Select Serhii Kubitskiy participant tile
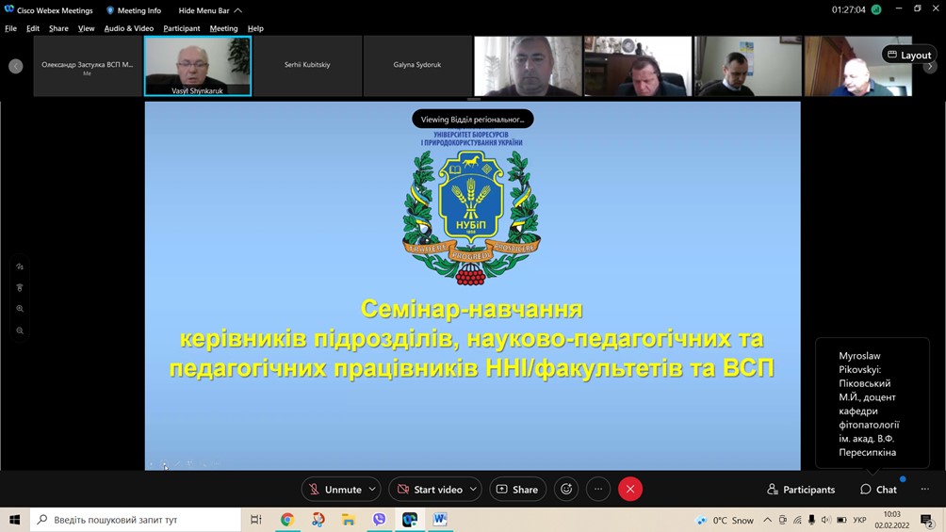Image resolution: width=946 pixels, height=532 pixels. (x=307, y=66)
